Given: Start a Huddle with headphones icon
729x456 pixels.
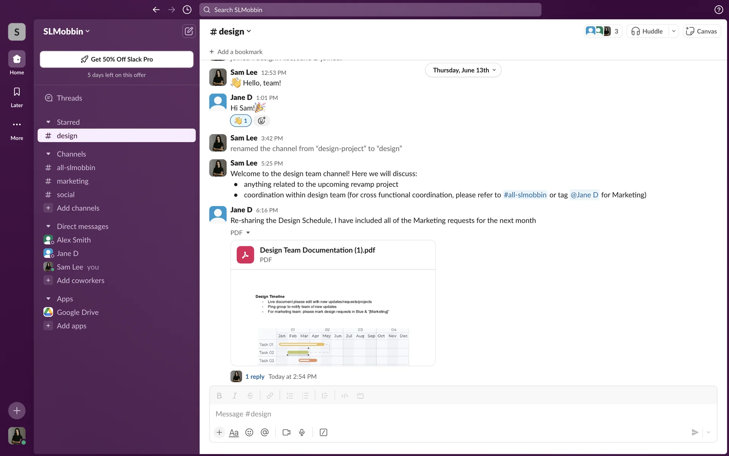Looking at the screenshot, I should pos(647,31).
